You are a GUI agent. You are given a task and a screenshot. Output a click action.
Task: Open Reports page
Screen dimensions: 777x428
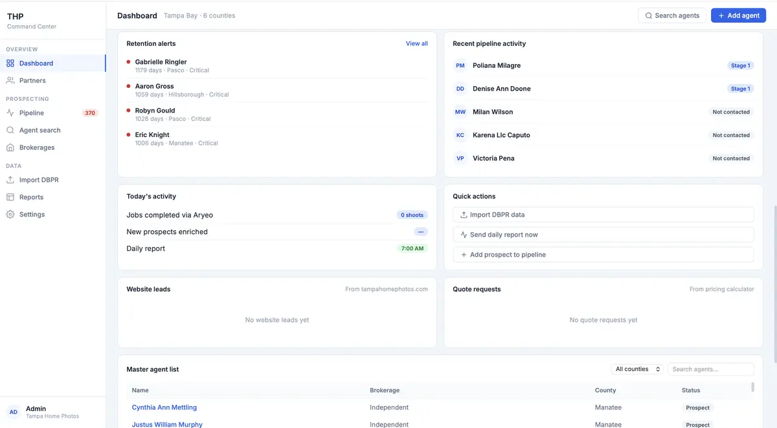point(52,197)
